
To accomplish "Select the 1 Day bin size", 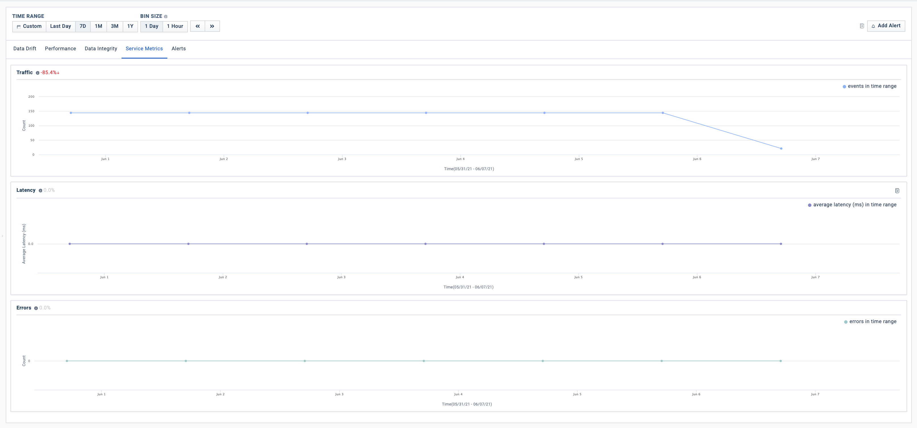I will point(151,26).
